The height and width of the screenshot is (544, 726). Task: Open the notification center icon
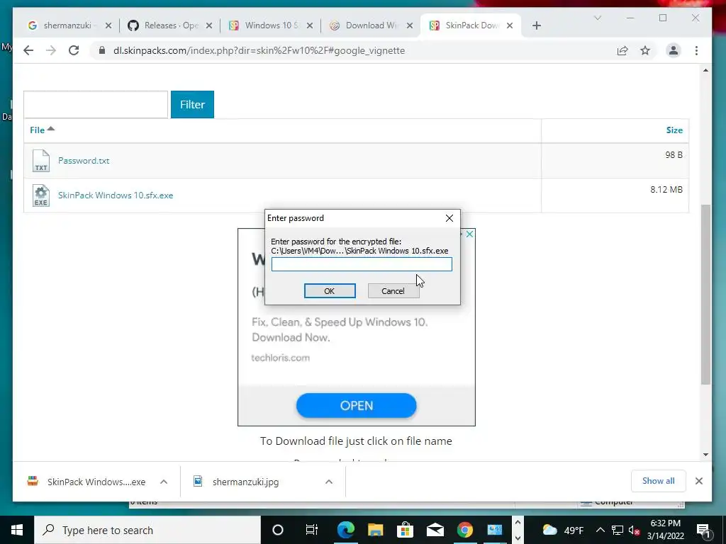pos(704,530)
